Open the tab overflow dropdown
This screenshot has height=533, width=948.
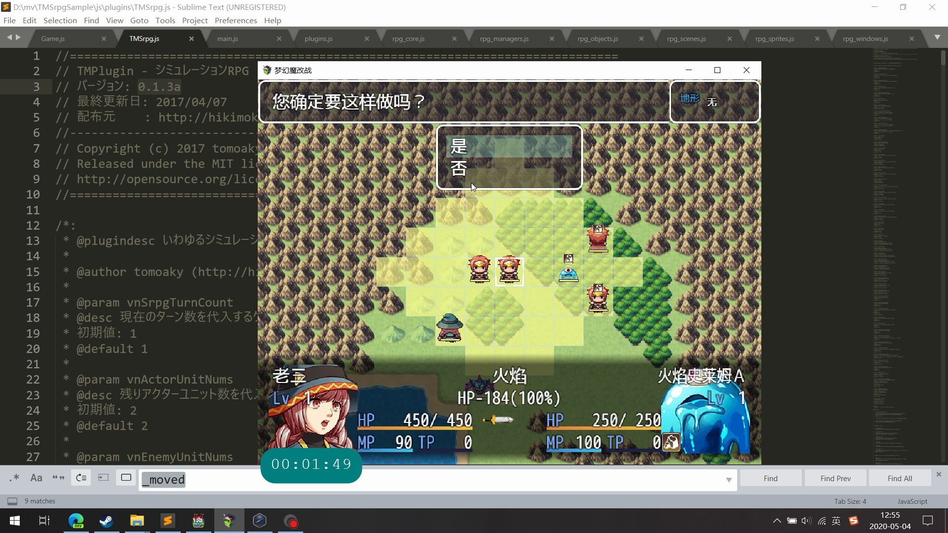938,38
